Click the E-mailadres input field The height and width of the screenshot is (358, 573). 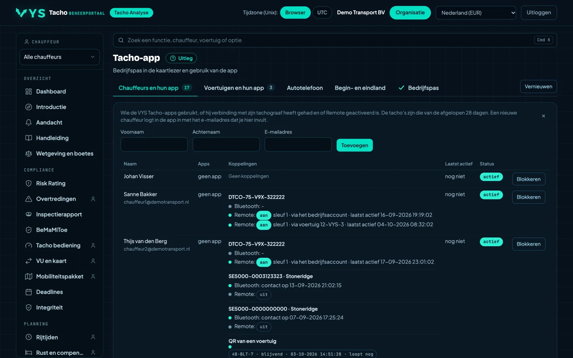[298, 145]
